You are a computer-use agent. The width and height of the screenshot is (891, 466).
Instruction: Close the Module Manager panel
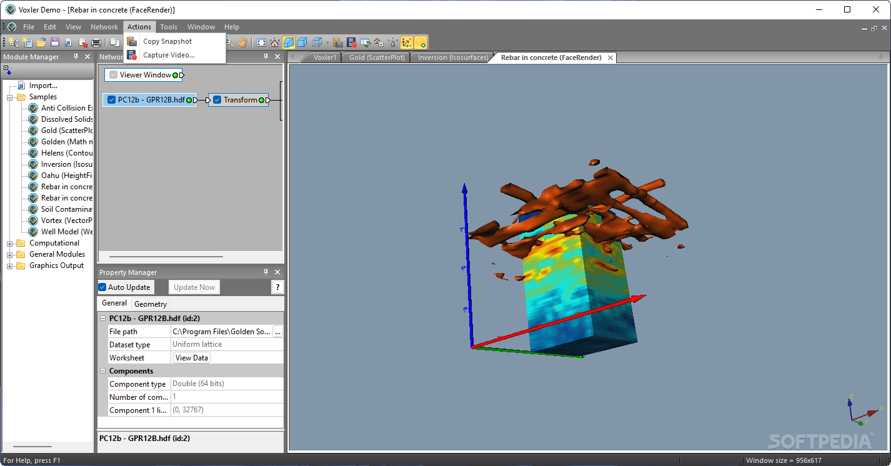pos(87,57)
